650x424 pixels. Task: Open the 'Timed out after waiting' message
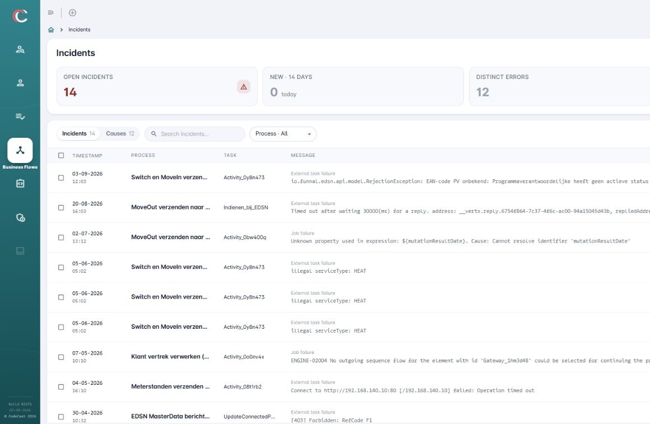[470, 211]
